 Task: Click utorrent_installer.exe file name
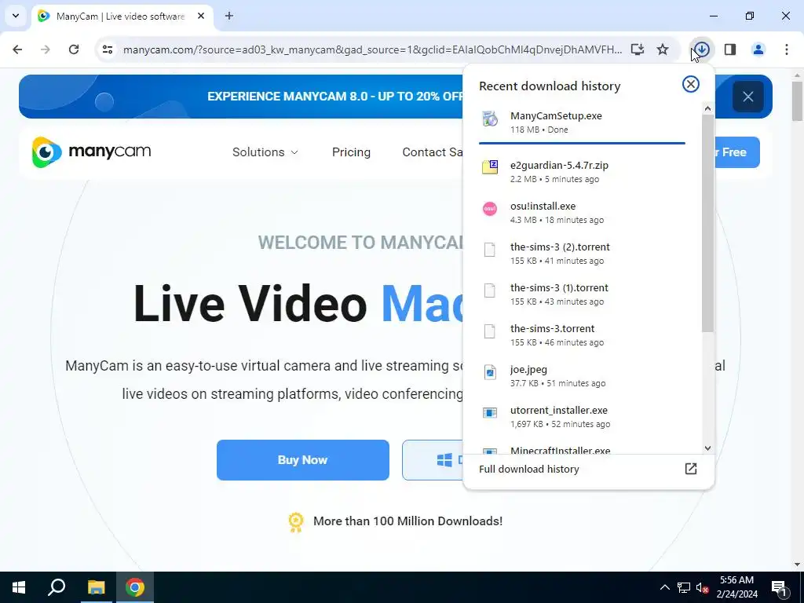[558, 410]
